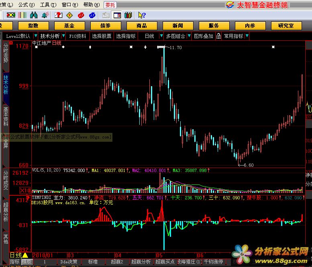Select the 模板 bottom tab
The width and height of the screenshot is (312, 267).
pos(27,262)
